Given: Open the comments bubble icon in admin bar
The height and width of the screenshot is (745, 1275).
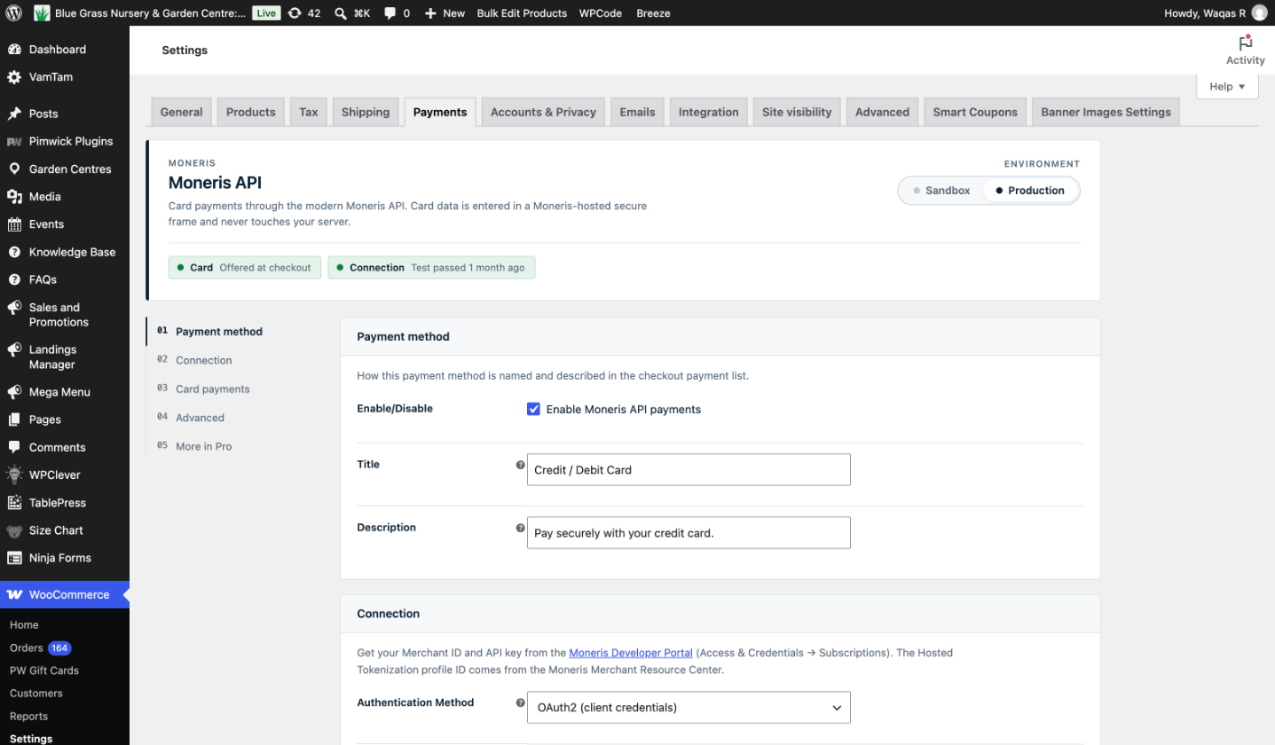Looking at the screenshot, I should tap(390, 13).
